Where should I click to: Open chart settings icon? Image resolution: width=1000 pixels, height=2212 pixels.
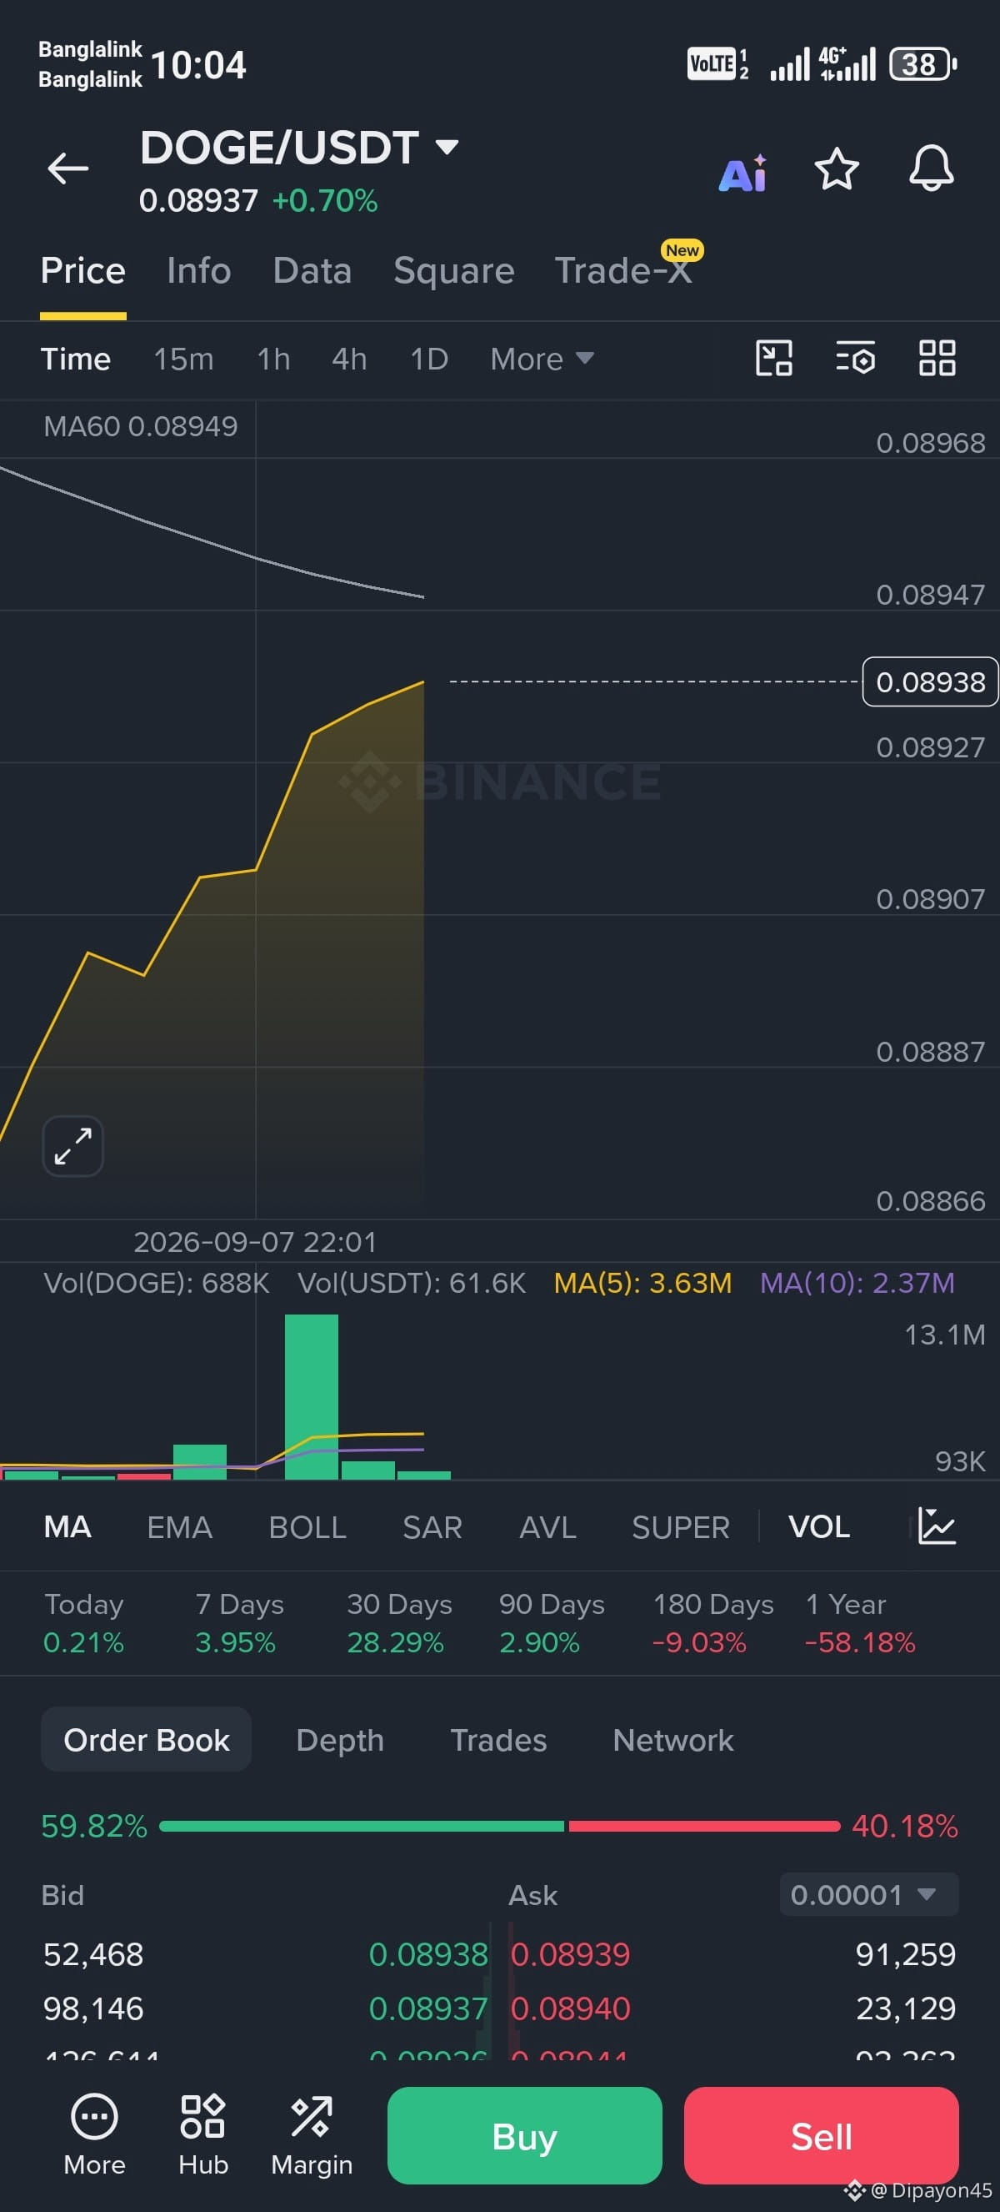click(855, 358)
